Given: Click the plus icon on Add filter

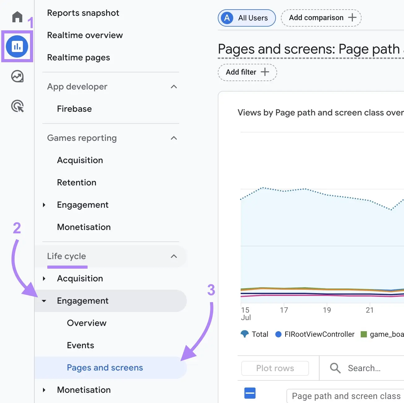Looking at the screenshot, I should tap(265, 72).
